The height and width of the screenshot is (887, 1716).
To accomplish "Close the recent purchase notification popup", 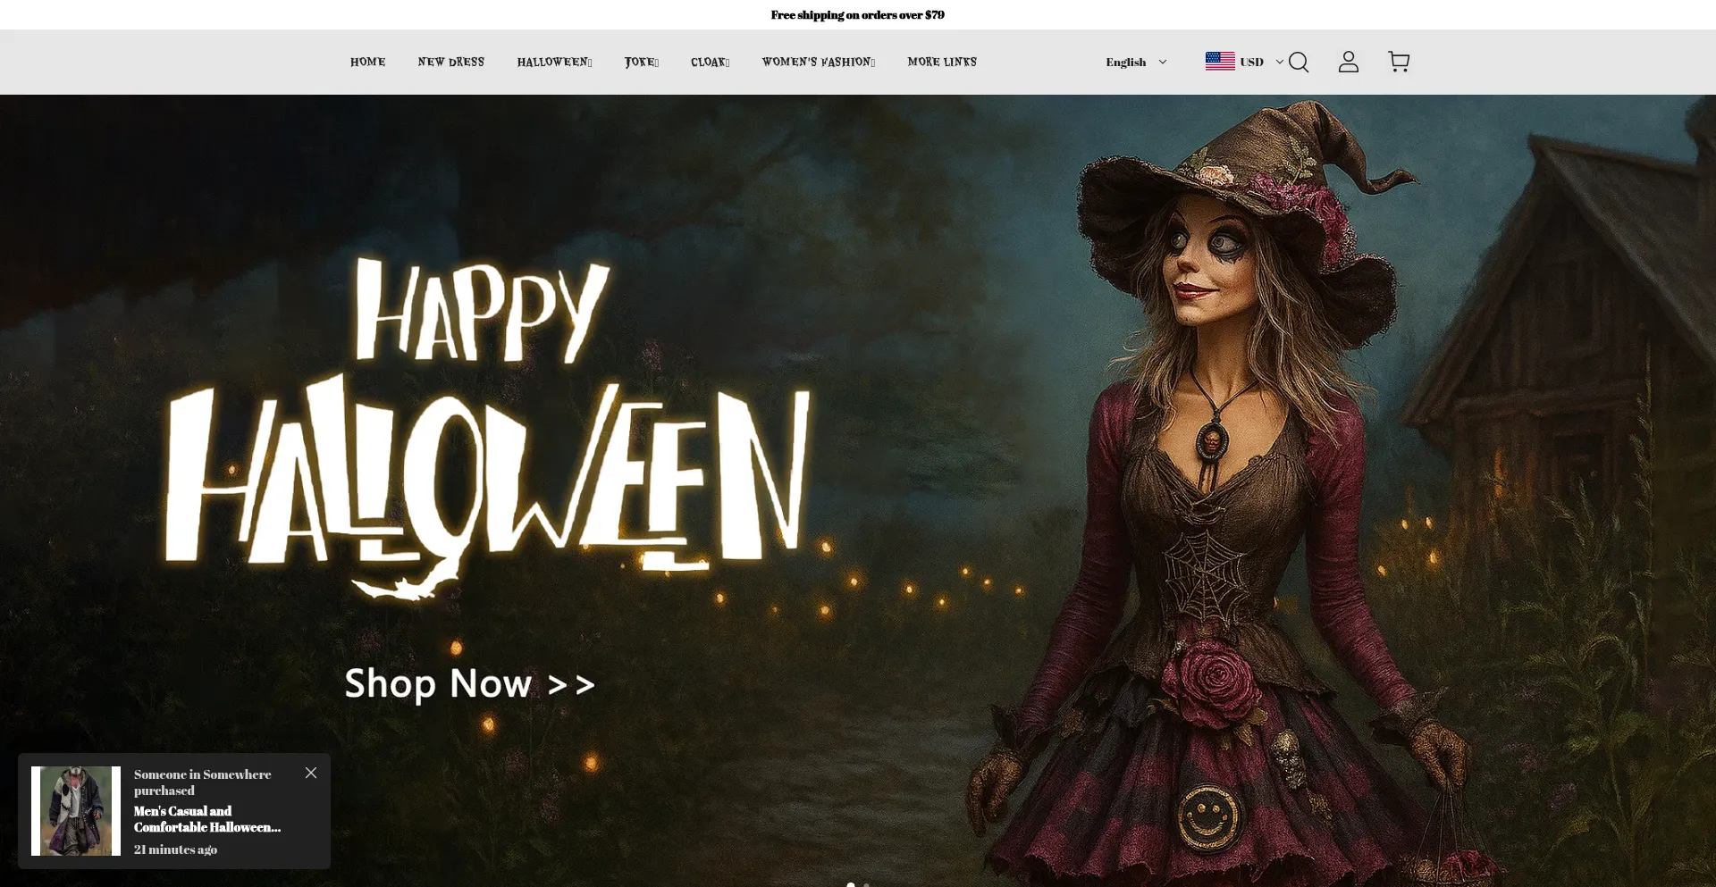I will point(311,773).
